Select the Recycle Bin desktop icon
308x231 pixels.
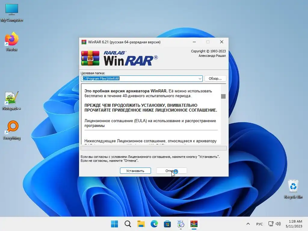coord(293,189)
